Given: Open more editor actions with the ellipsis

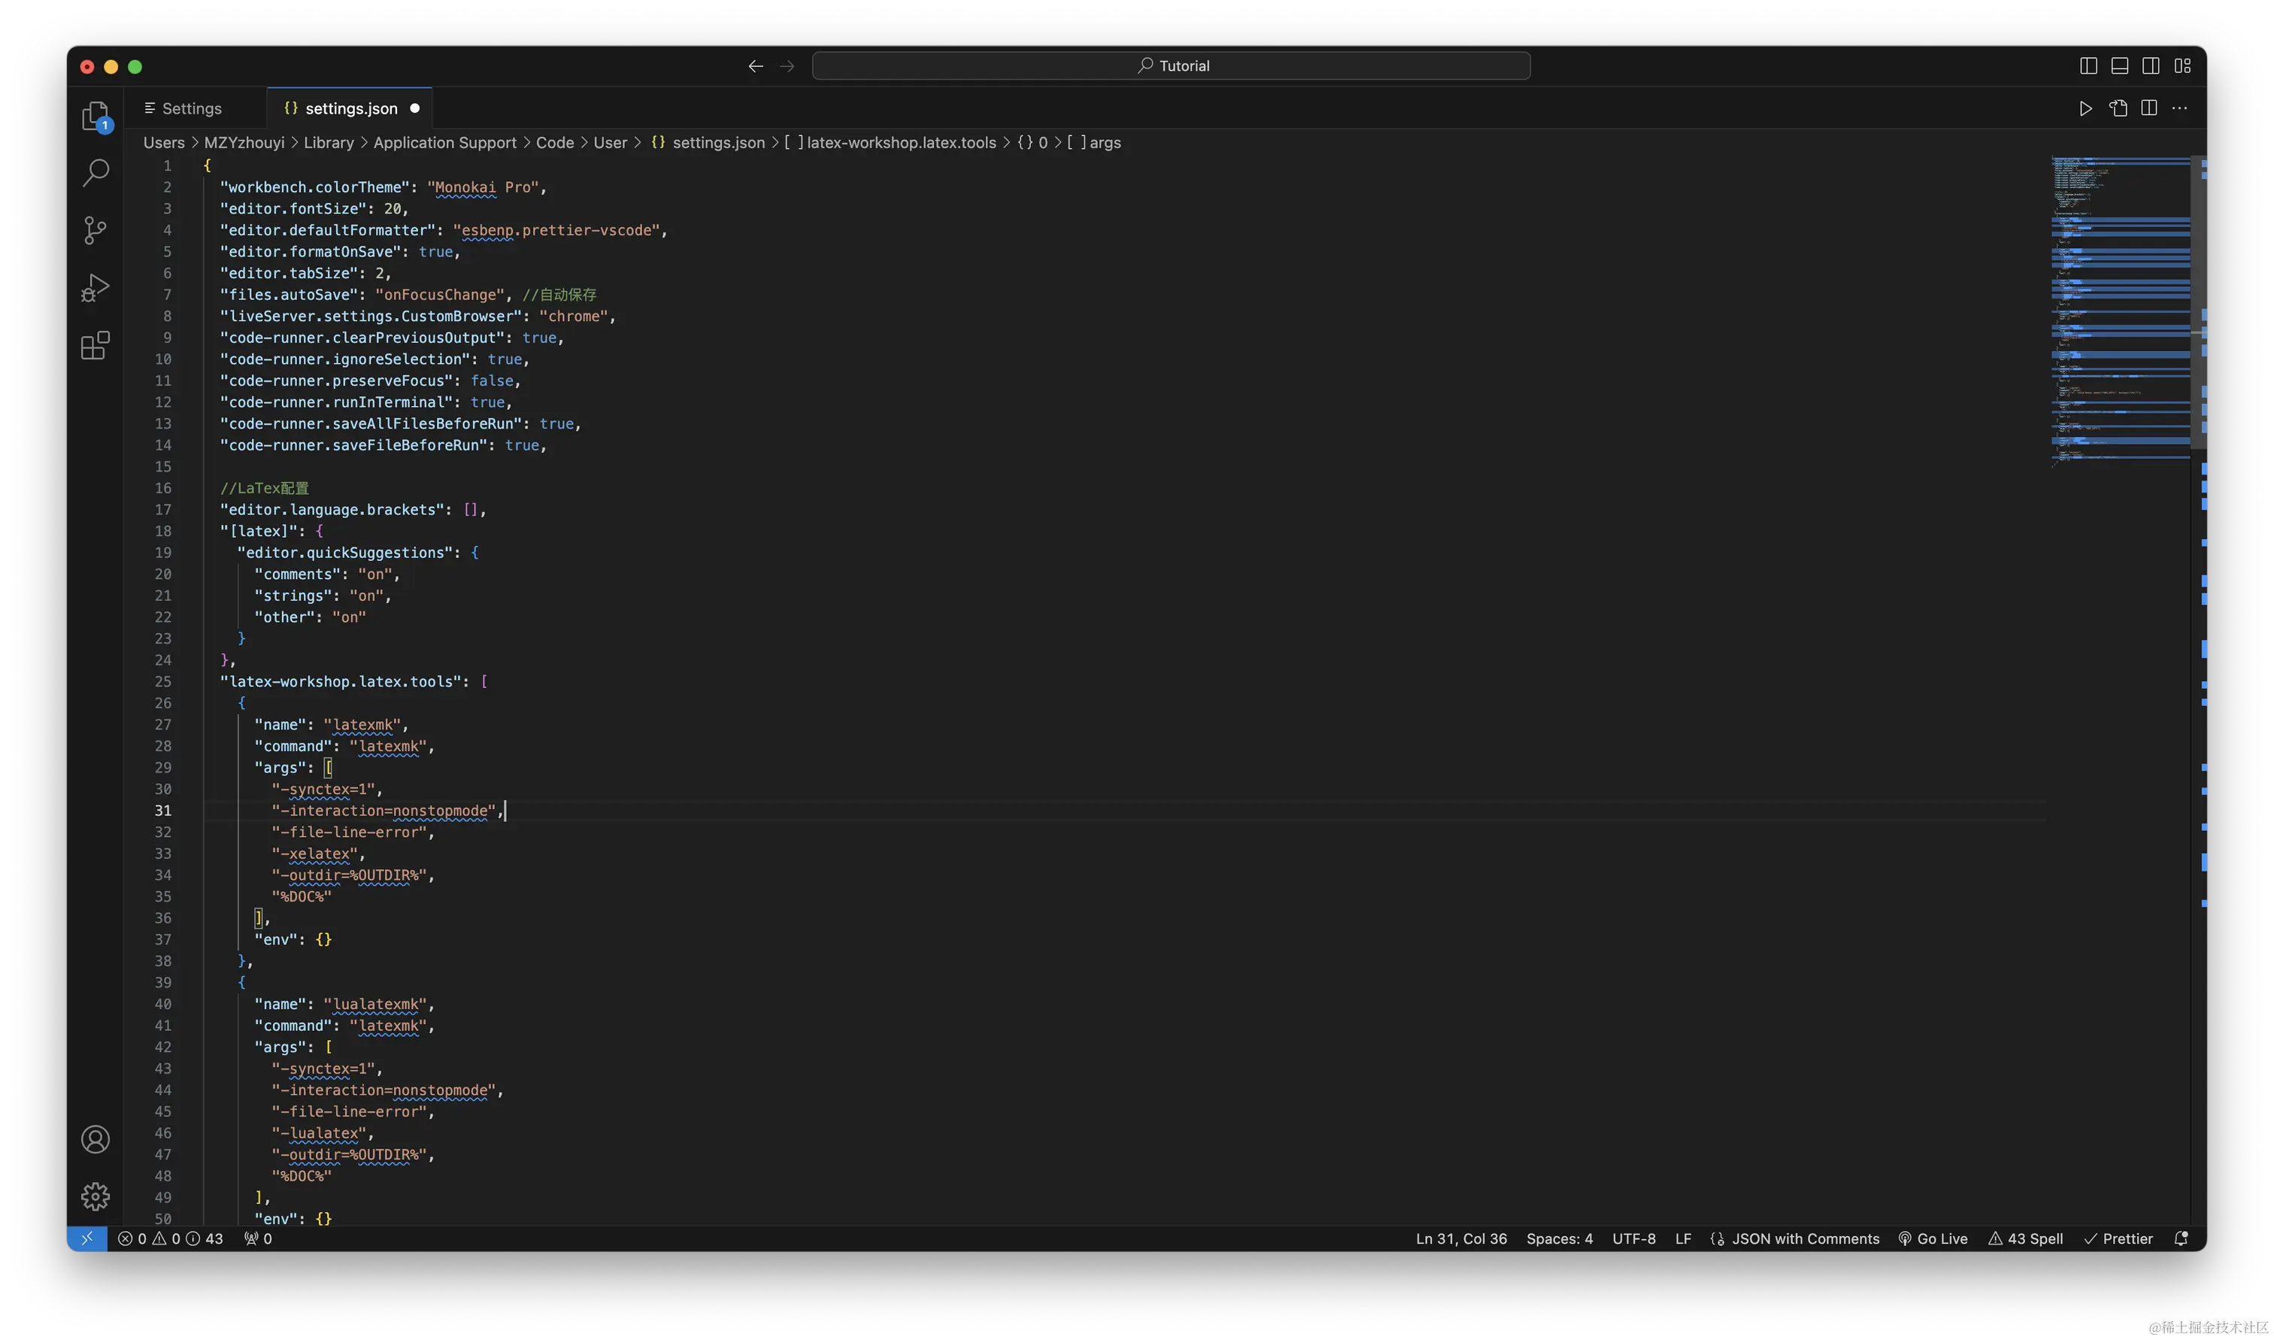Looking at the screenshot, I should click(2181, 108).
